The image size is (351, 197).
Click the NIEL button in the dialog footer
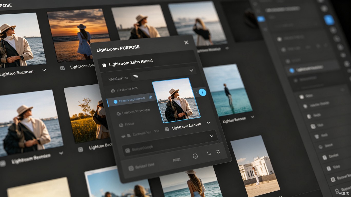(177, 160)
